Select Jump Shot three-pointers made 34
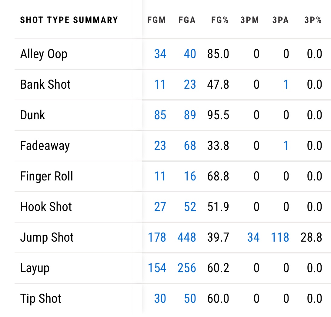Image resolution: width=331 pixels, height=317 pixels. (x=253, y=238)
